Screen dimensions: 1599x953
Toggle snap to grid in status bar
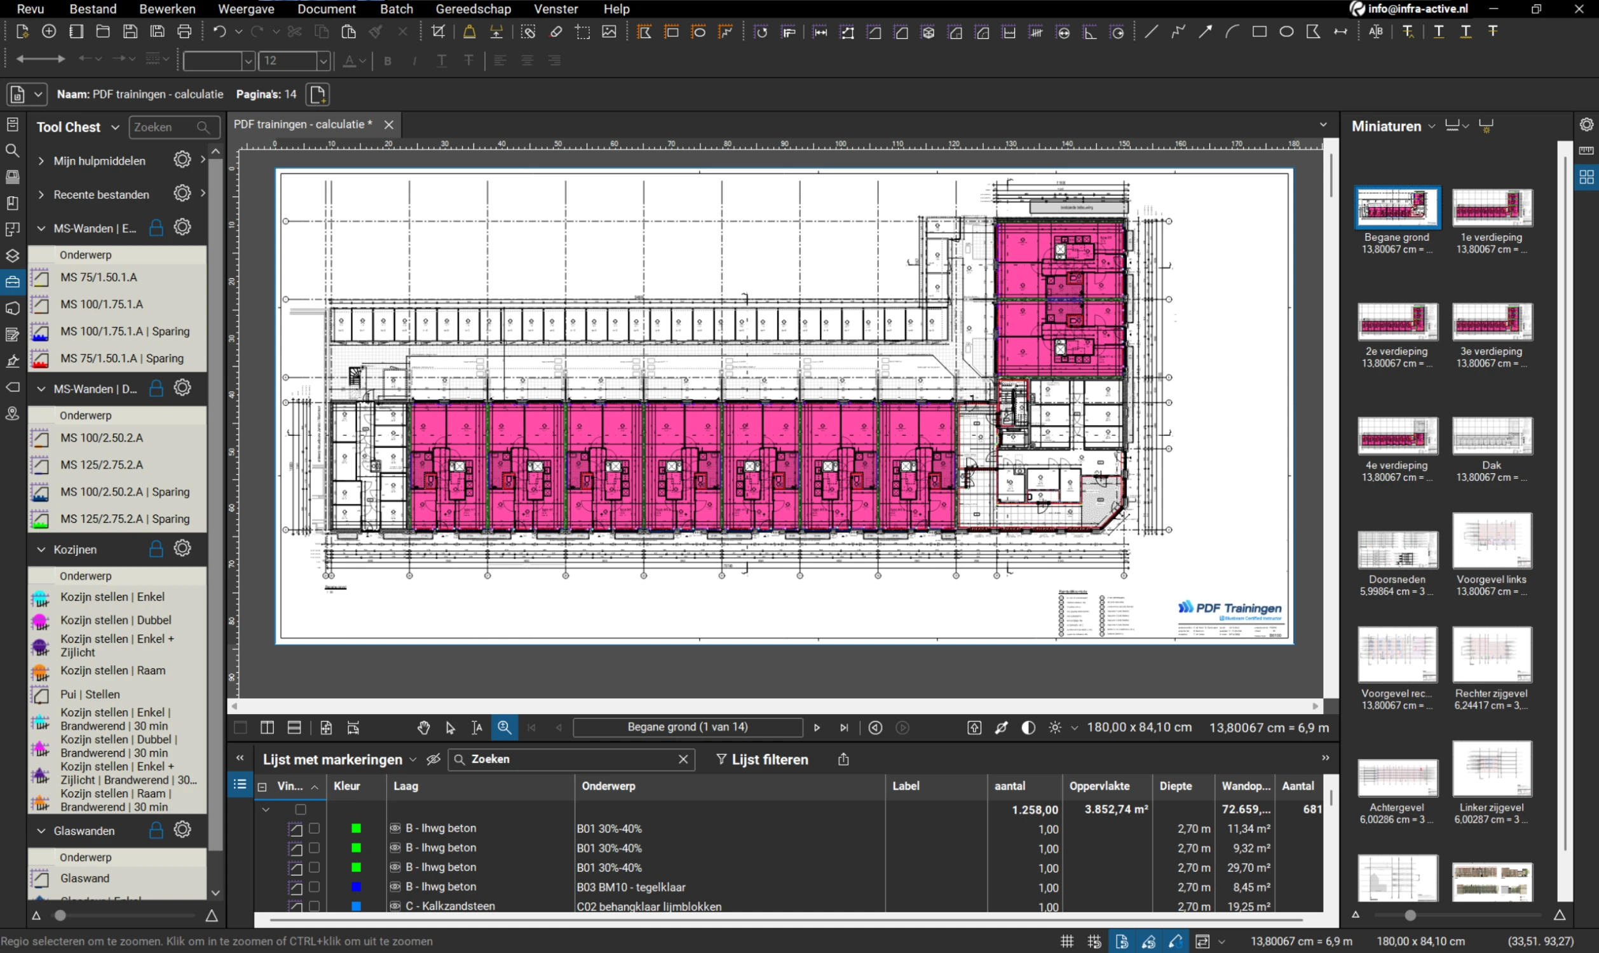pos(1094,942)
